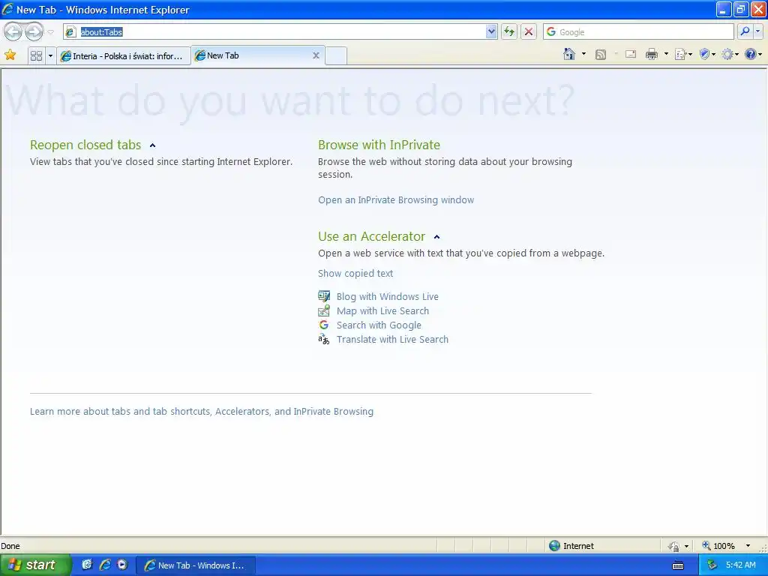768x576 pixels.
Task: Open an InPrivate Browsing window link
Action: point(396,199)
